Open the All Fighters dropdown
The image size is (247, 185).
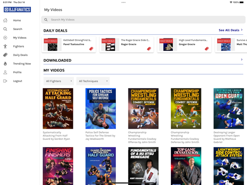tap(59, 81)
